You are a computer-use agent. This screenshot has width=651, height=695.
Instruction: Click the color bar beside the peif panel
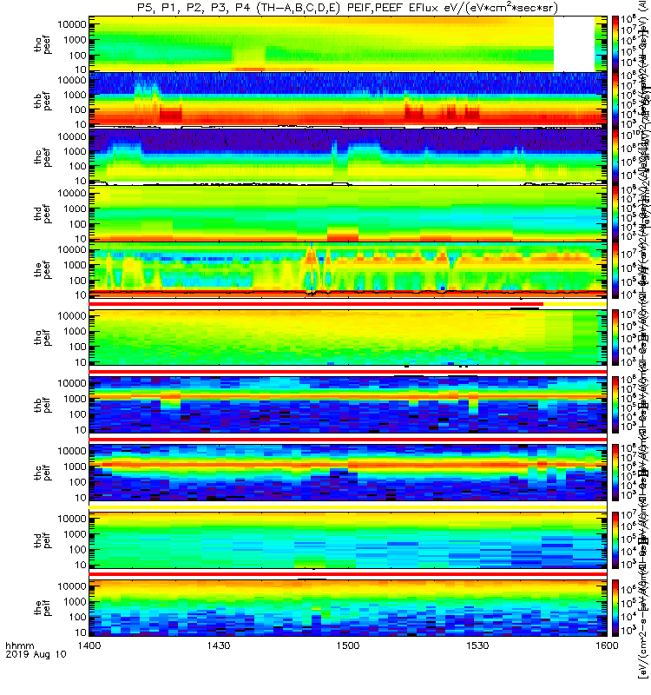[615, 607]
